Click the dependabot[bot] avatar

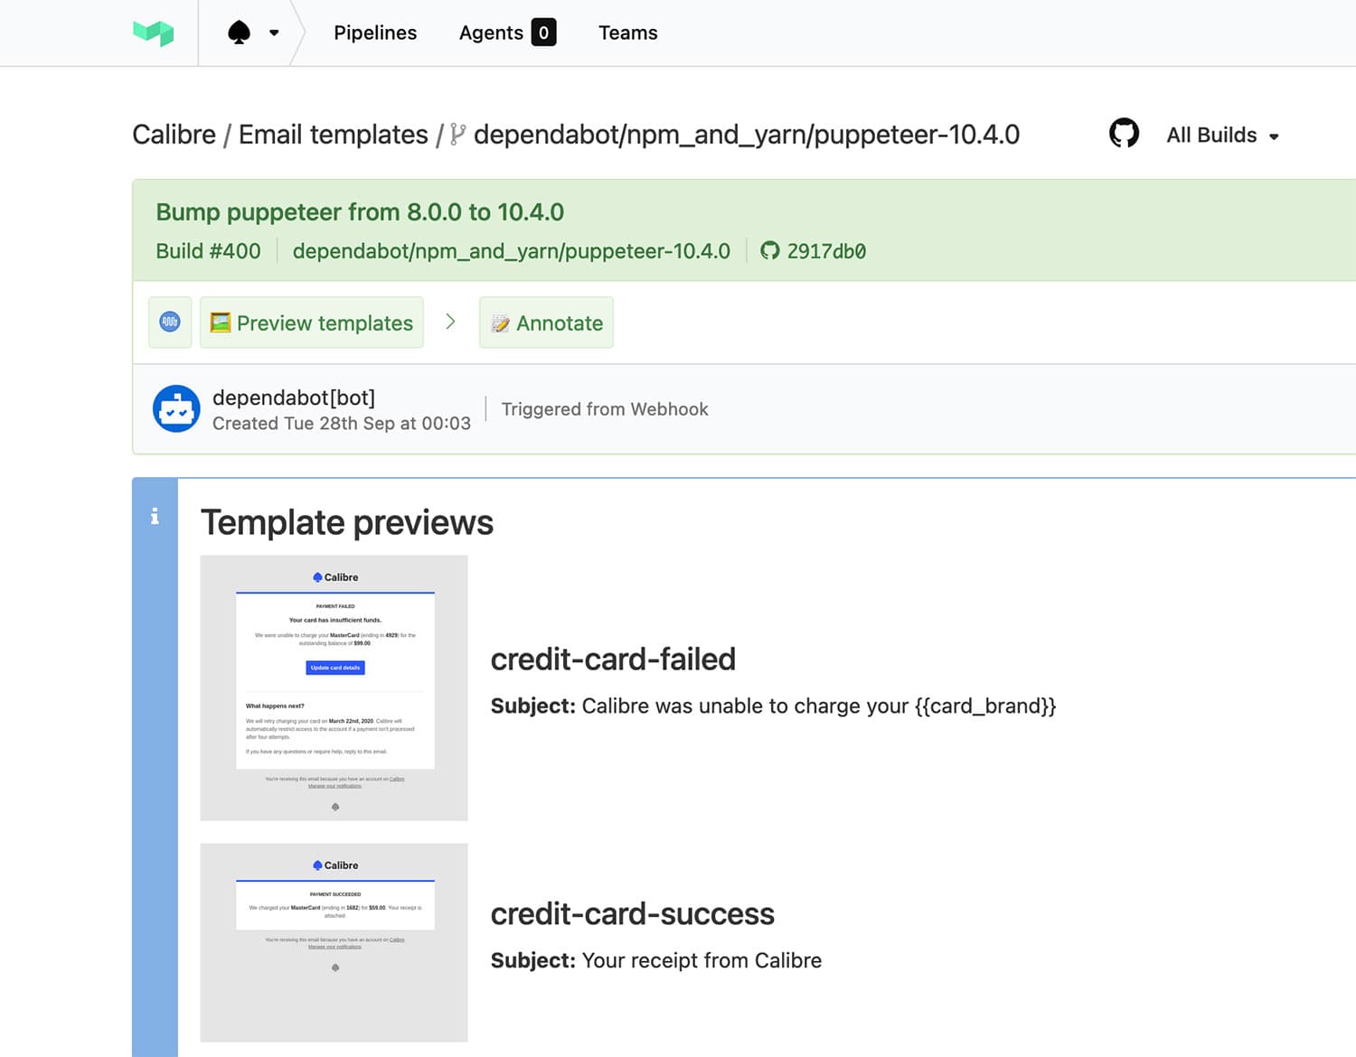coord(176,408)
